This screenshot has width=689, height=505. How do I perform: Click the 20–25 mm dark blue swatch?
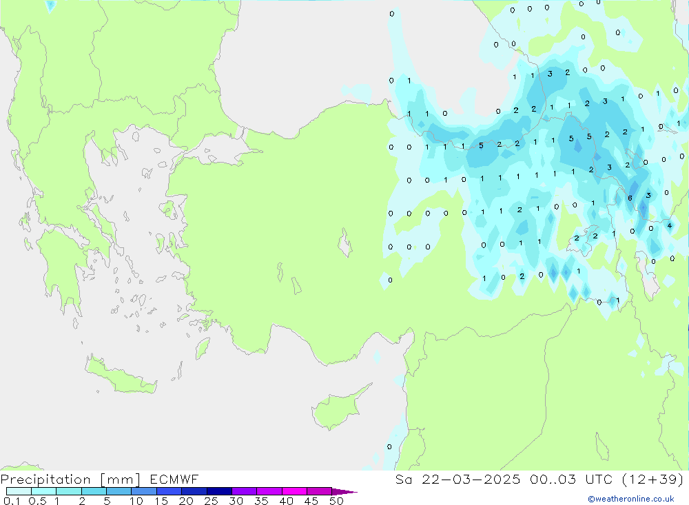[194, 491]
